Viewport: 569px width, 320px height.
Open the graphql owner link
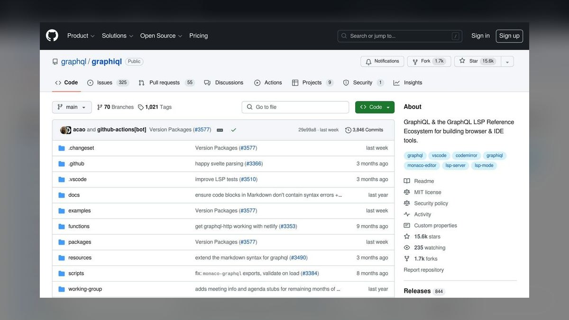coord(73,62)
